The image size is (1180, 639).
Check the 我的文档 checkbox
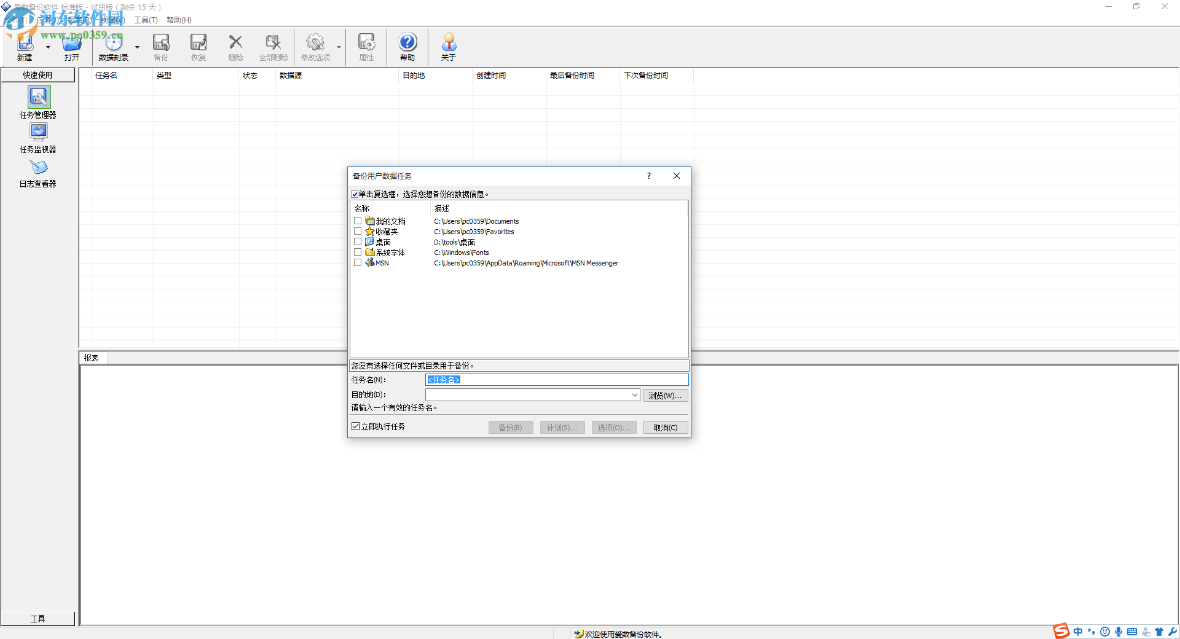pyautogui.click(x=358, y=221)
